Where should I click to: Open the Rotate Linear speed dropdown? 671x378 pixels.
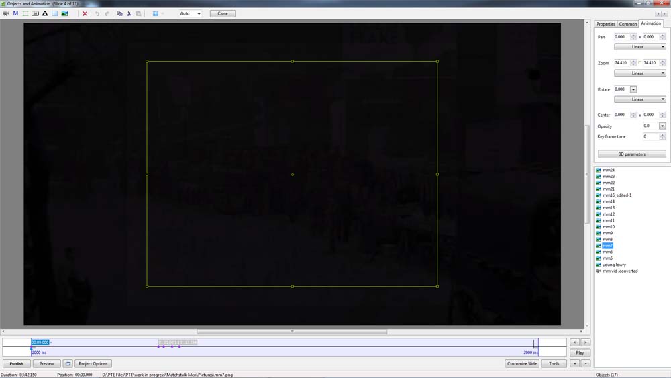pyautogui.click(x=639, y=99)
